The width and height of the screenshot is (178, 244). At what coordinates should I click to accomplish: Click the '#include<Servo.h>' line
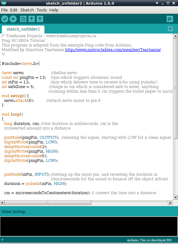[x=20, y=64]
